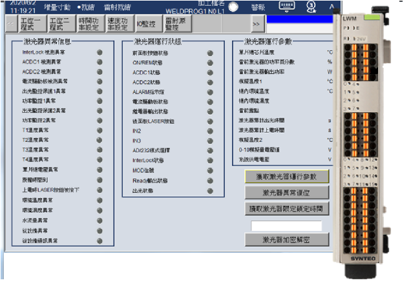Click the on-screen keyboard icon in top bar
Screen dimensions: 411x298
point(288,6)
